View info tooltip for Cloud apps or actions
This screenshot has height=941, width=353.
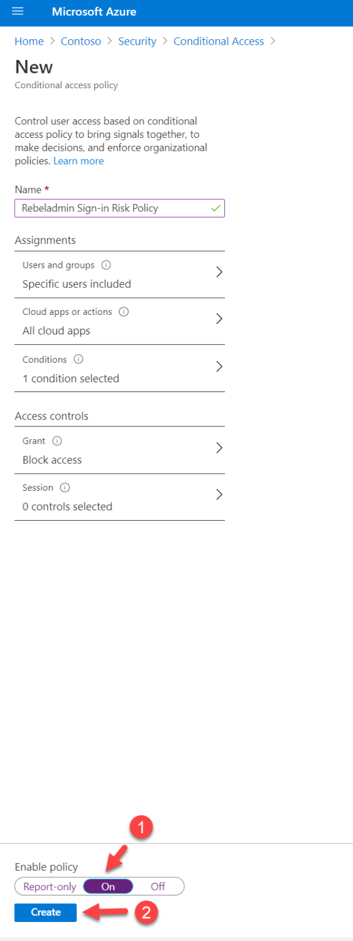(124, 312)
